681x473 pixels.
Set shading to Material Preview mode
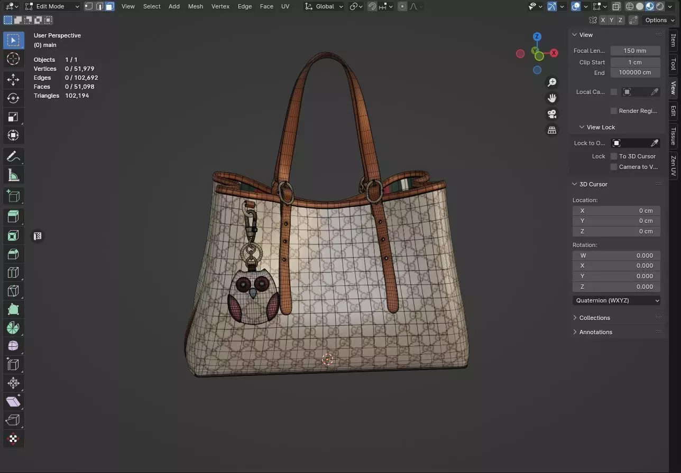(x=650, y=6)
